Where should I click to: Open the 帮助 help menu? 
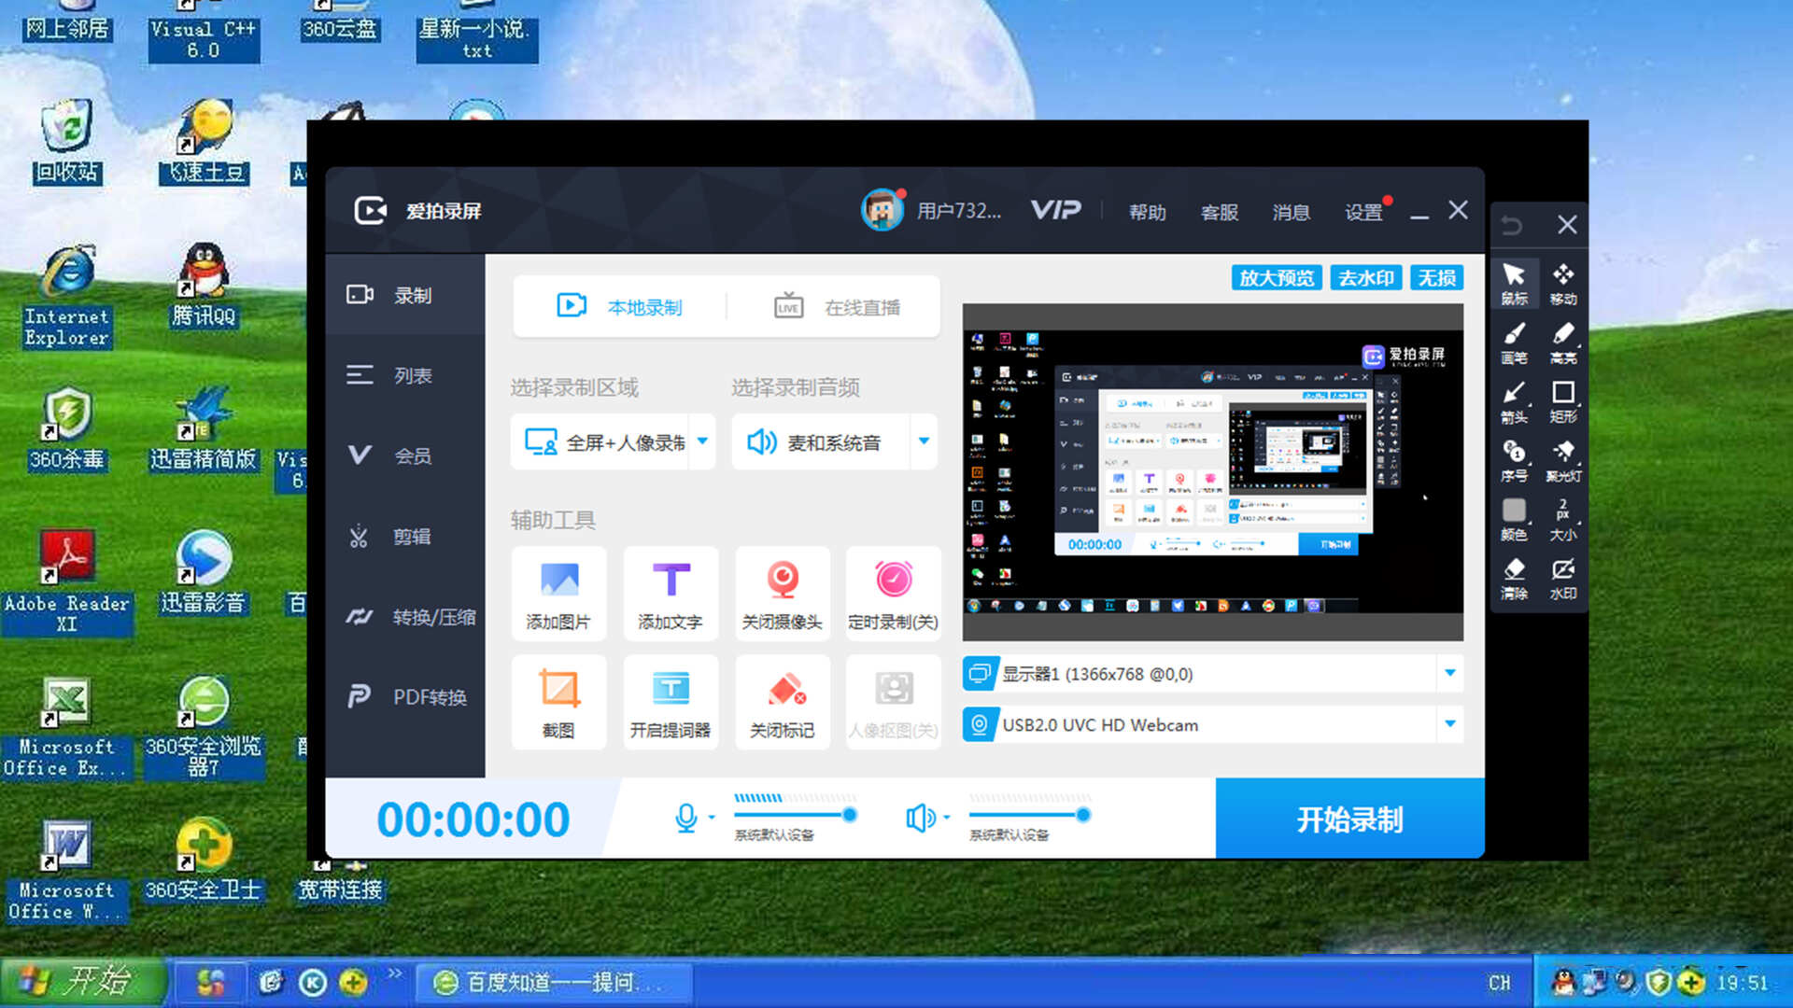[x=1147, y=212]
